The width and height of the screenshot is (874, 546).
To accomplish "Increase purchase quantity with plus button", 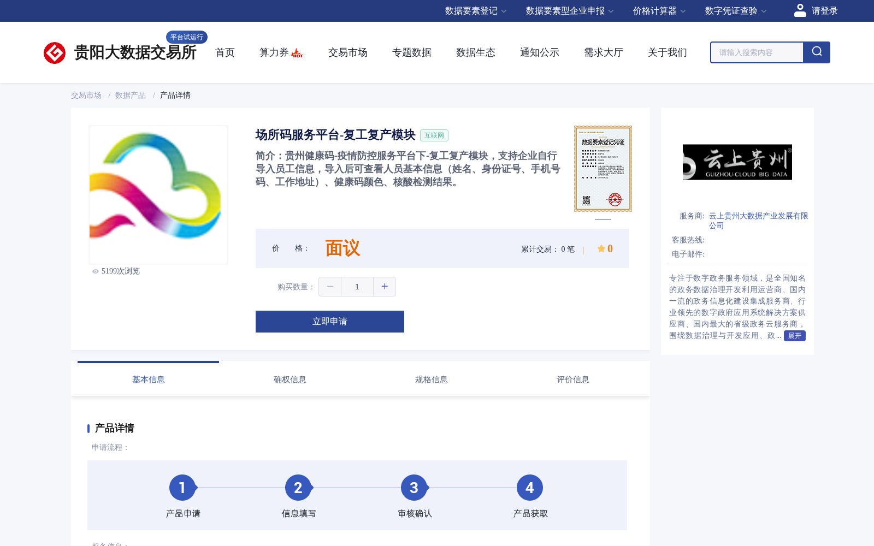I will coord(385,287).
